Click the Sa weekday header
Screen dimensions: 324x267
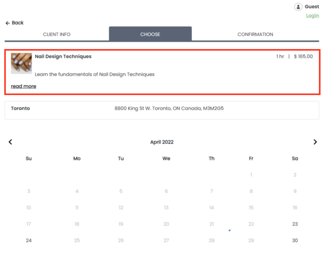pyautogui.click(x=295, y=158)
